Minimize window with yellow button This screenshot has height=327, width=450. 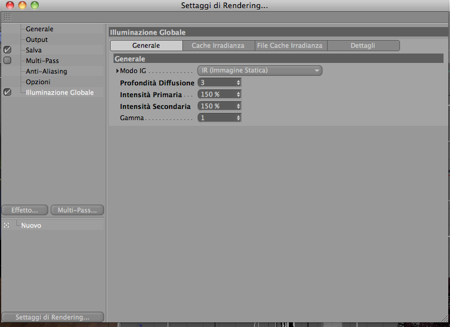click(x=22, y=5)
